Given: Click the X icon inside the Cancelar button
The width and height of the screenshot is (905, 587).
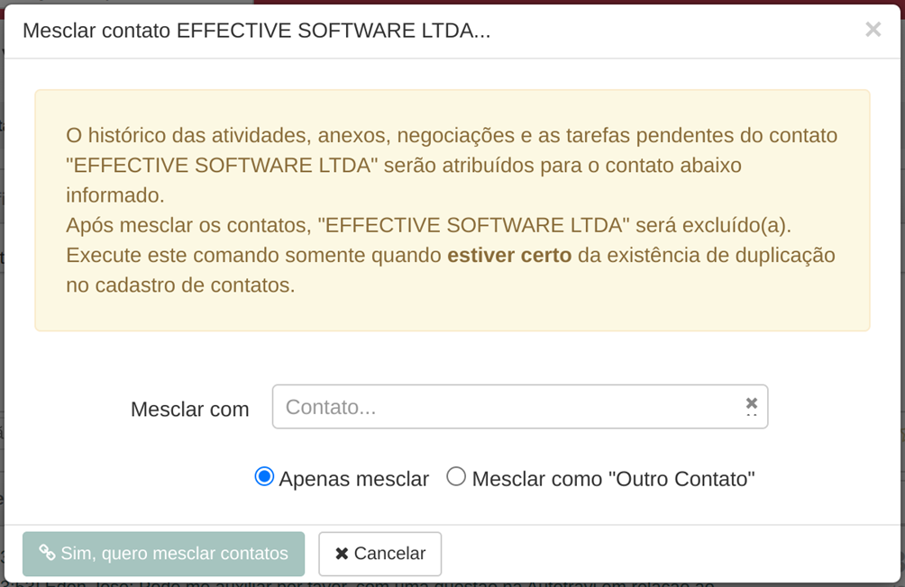Looking at the screenshot, I should point(342,554).
